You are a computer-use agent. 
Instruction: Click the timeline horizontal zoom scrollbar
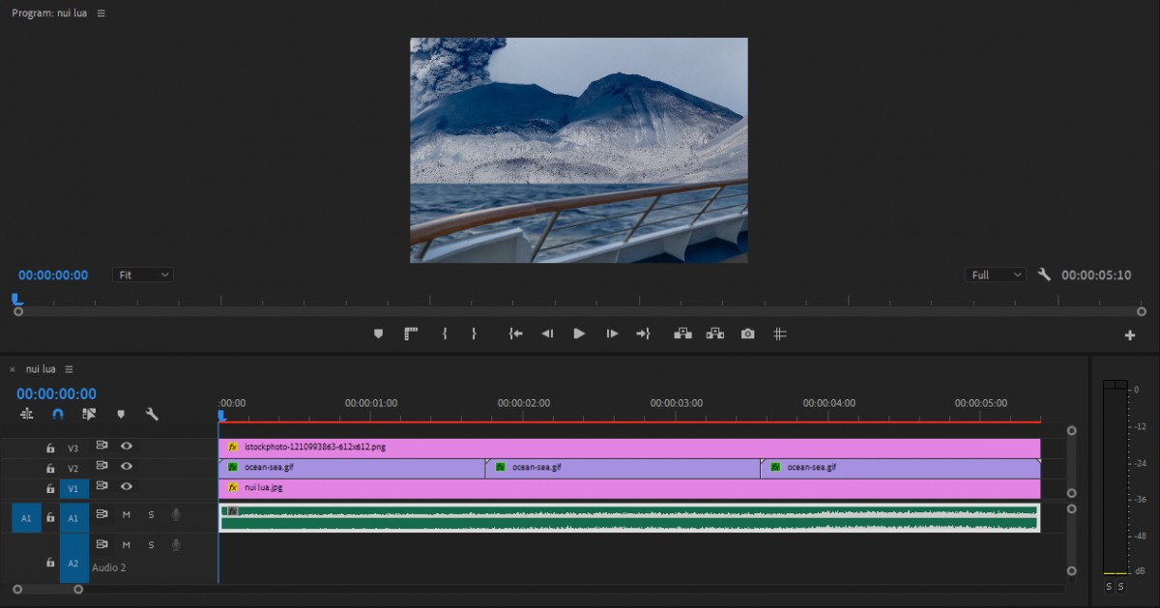pyautogui.click(x=47, y=589)
